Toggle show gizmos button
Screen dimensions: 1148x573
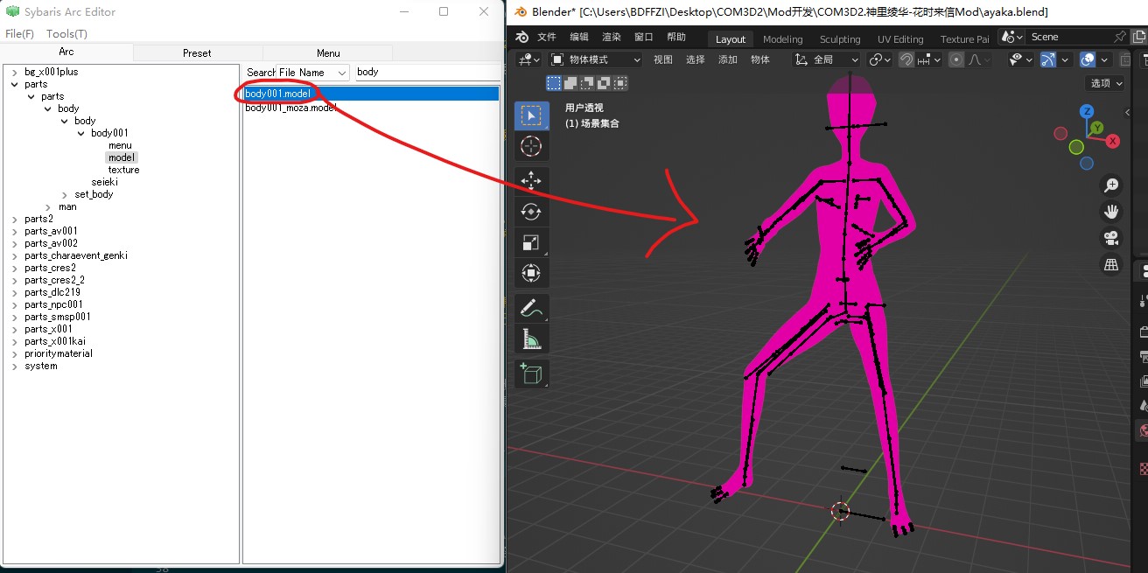tap(1047, 59)
